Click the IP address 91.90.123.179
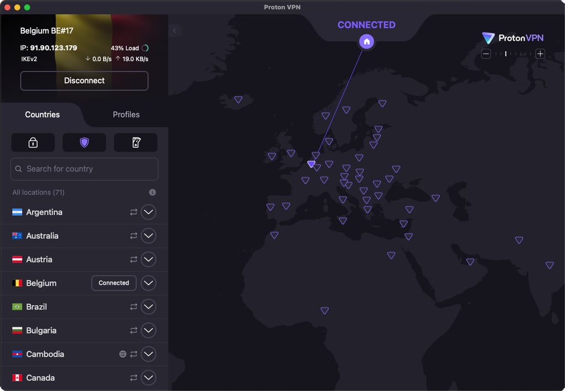The width and height of the screenshot is (565, 391). click(54, 48)
